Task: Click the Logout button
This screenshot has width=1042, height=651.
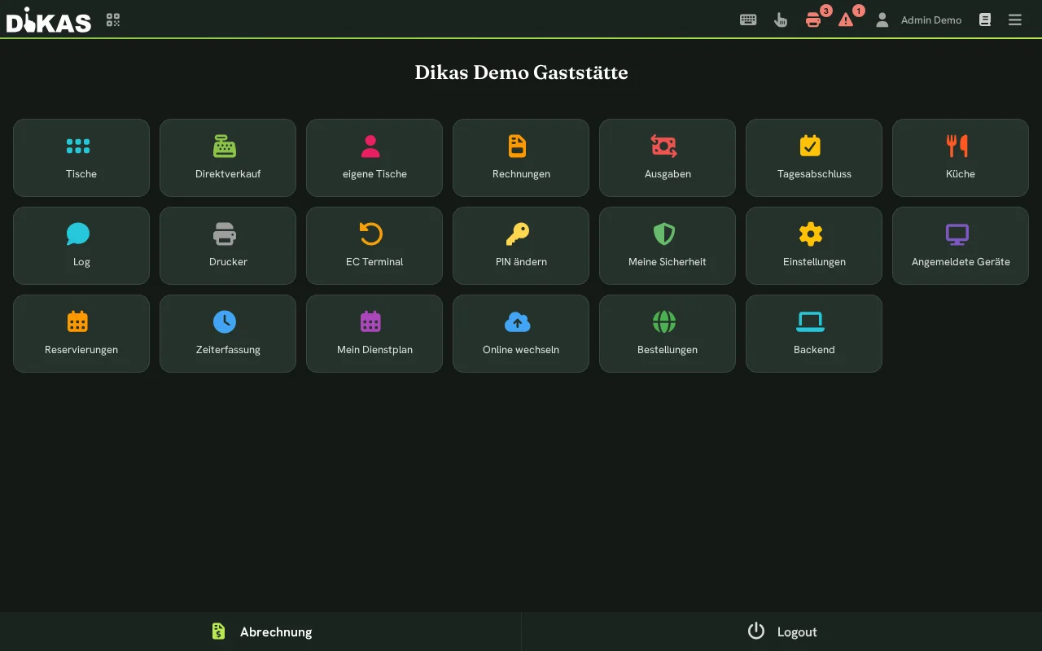Action: 781,631
